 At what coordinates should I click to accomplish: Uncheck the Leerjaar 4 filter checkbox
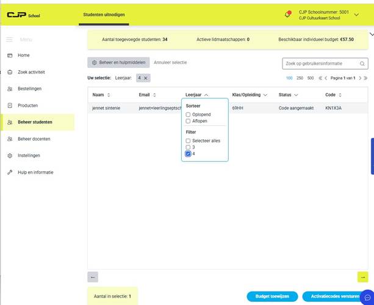coord(188,153)
